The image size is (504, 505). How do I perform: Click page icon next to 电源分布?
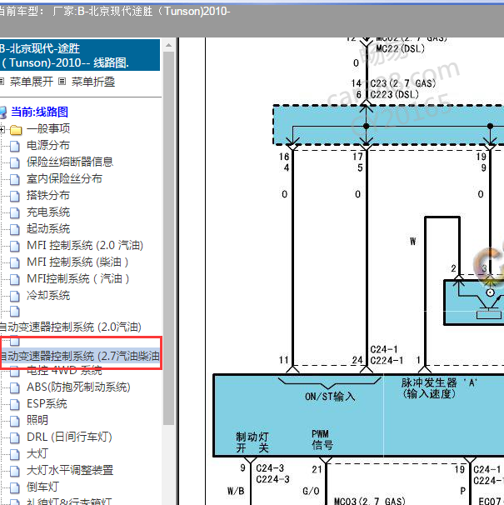pyautogui.click(x=15, y=146)
